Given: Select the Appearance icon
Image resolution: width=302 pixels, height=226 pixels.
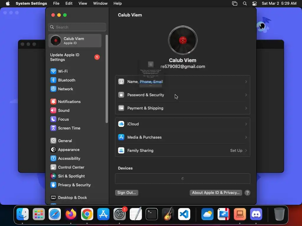Looking at the screenshot, I should coord(53,150).
